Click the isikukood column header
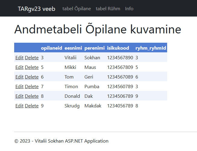 click(x=118, y=48)
